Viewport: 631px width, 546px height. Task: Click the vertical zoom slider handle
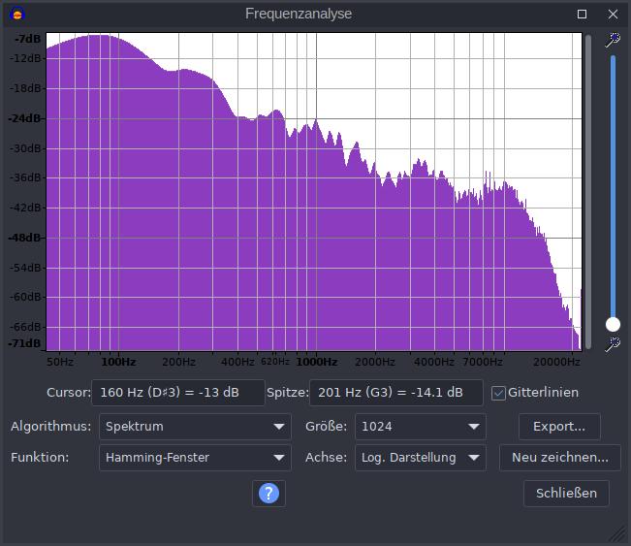coord(613,324)
